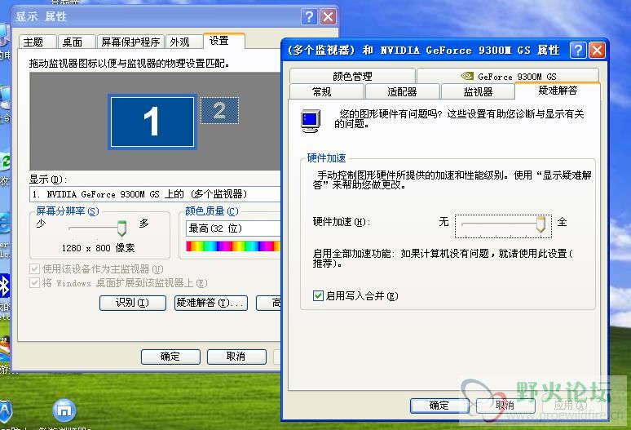Open the 适配器 tab

click(402, 91)
